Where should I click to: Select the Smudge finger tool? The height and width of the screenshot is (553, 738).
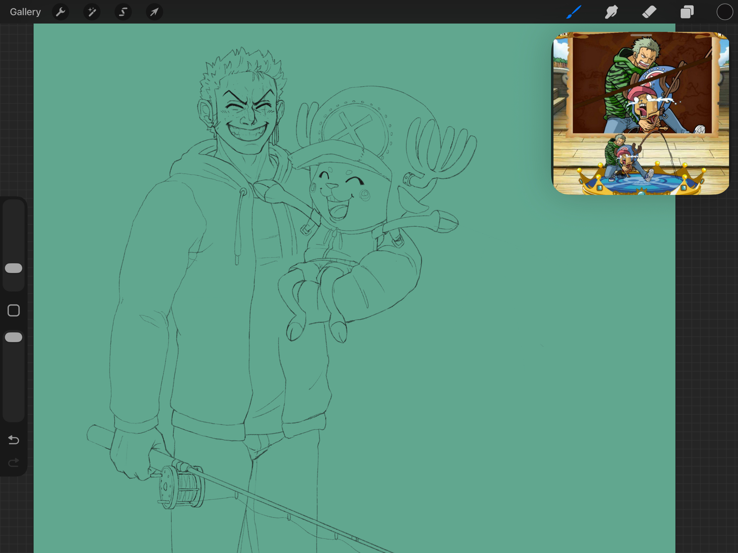pos(611,12)
